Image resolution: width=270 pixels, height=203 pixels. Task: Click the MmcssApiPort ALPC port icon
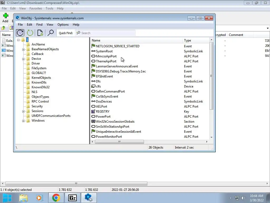click(x=93, y=56)
